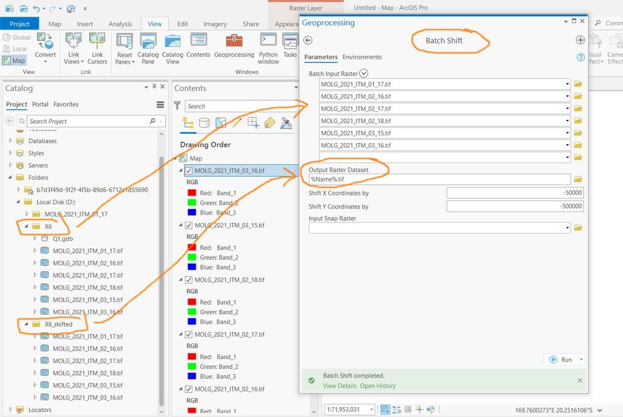Open the Catalog Pane
Screen dimensions: 623x417
click(x=148, y=48)
